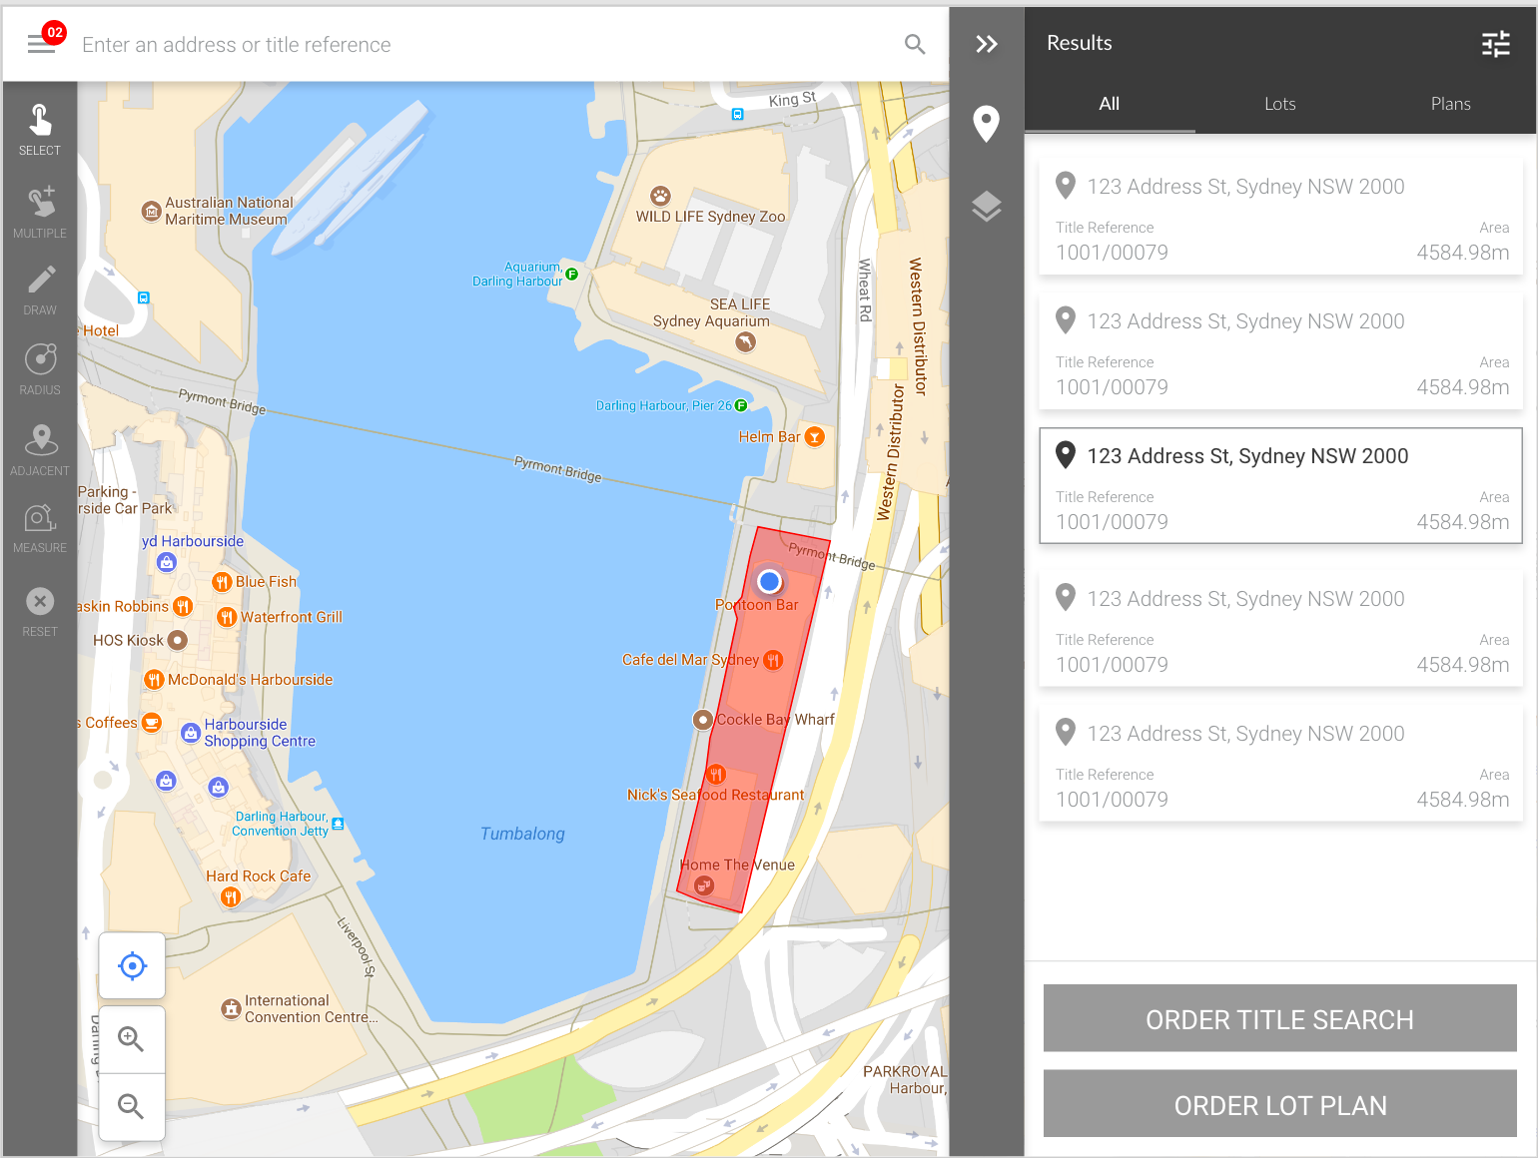Image resolution: width=1538 pixels, height=1158 pixels.
Task: Switch to the All tab
Action: pos(1110,104)
